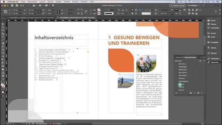Click the fill color swatch in control bar
The height and width of the screenshot is (125, 222).
(x=99, y=10)
